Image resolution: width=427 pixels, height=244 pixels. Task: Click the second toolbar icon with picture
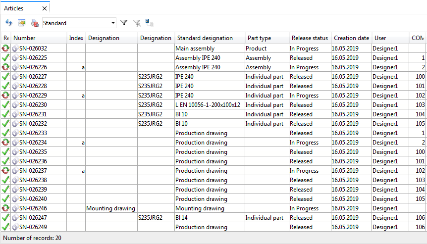[x=22, y=23]
